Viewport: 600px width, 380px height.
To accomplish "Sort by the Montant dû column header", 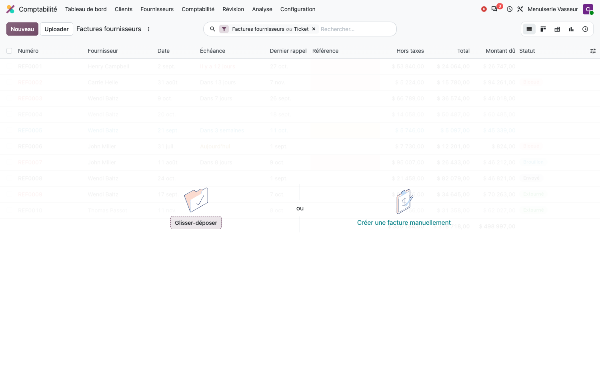I will pos(500,51).
